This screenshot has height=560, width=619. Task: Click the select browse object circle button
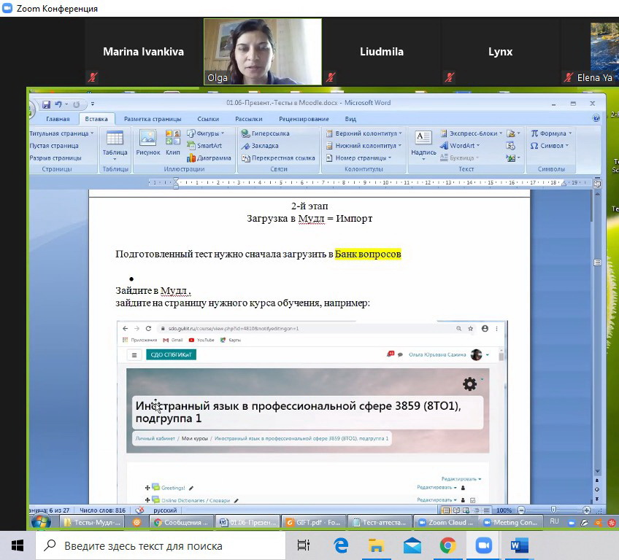[x=597, y=489]
